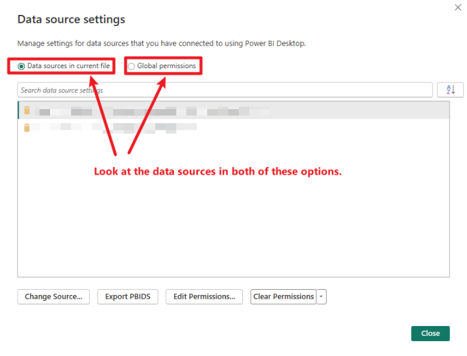Open the Edit Permissions... dialog
The width and height of the screenshot is (467, 356).
pos(204,297)
